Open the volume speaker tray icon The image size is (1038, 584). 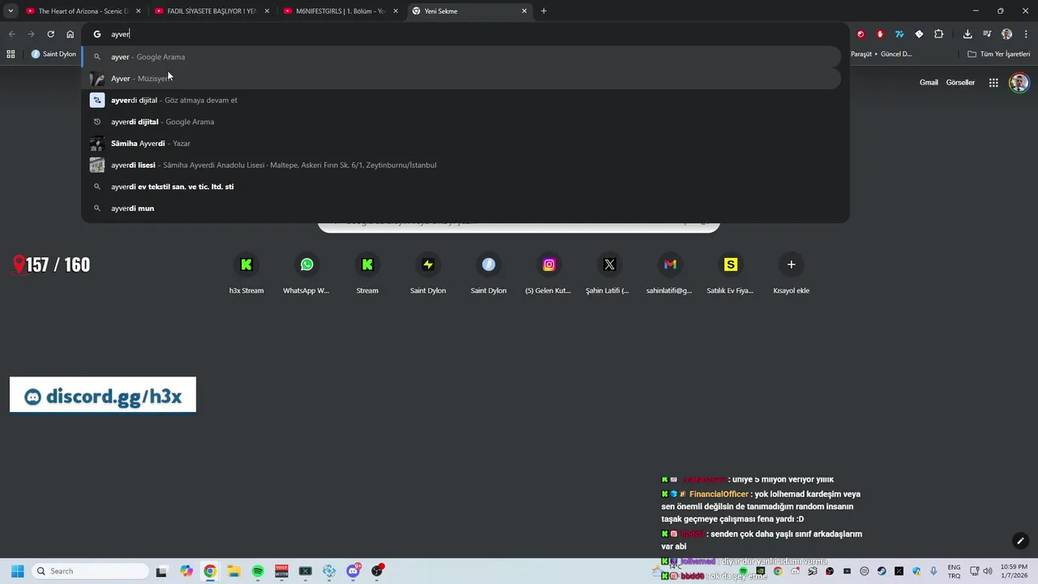click(x=988, y=571)
